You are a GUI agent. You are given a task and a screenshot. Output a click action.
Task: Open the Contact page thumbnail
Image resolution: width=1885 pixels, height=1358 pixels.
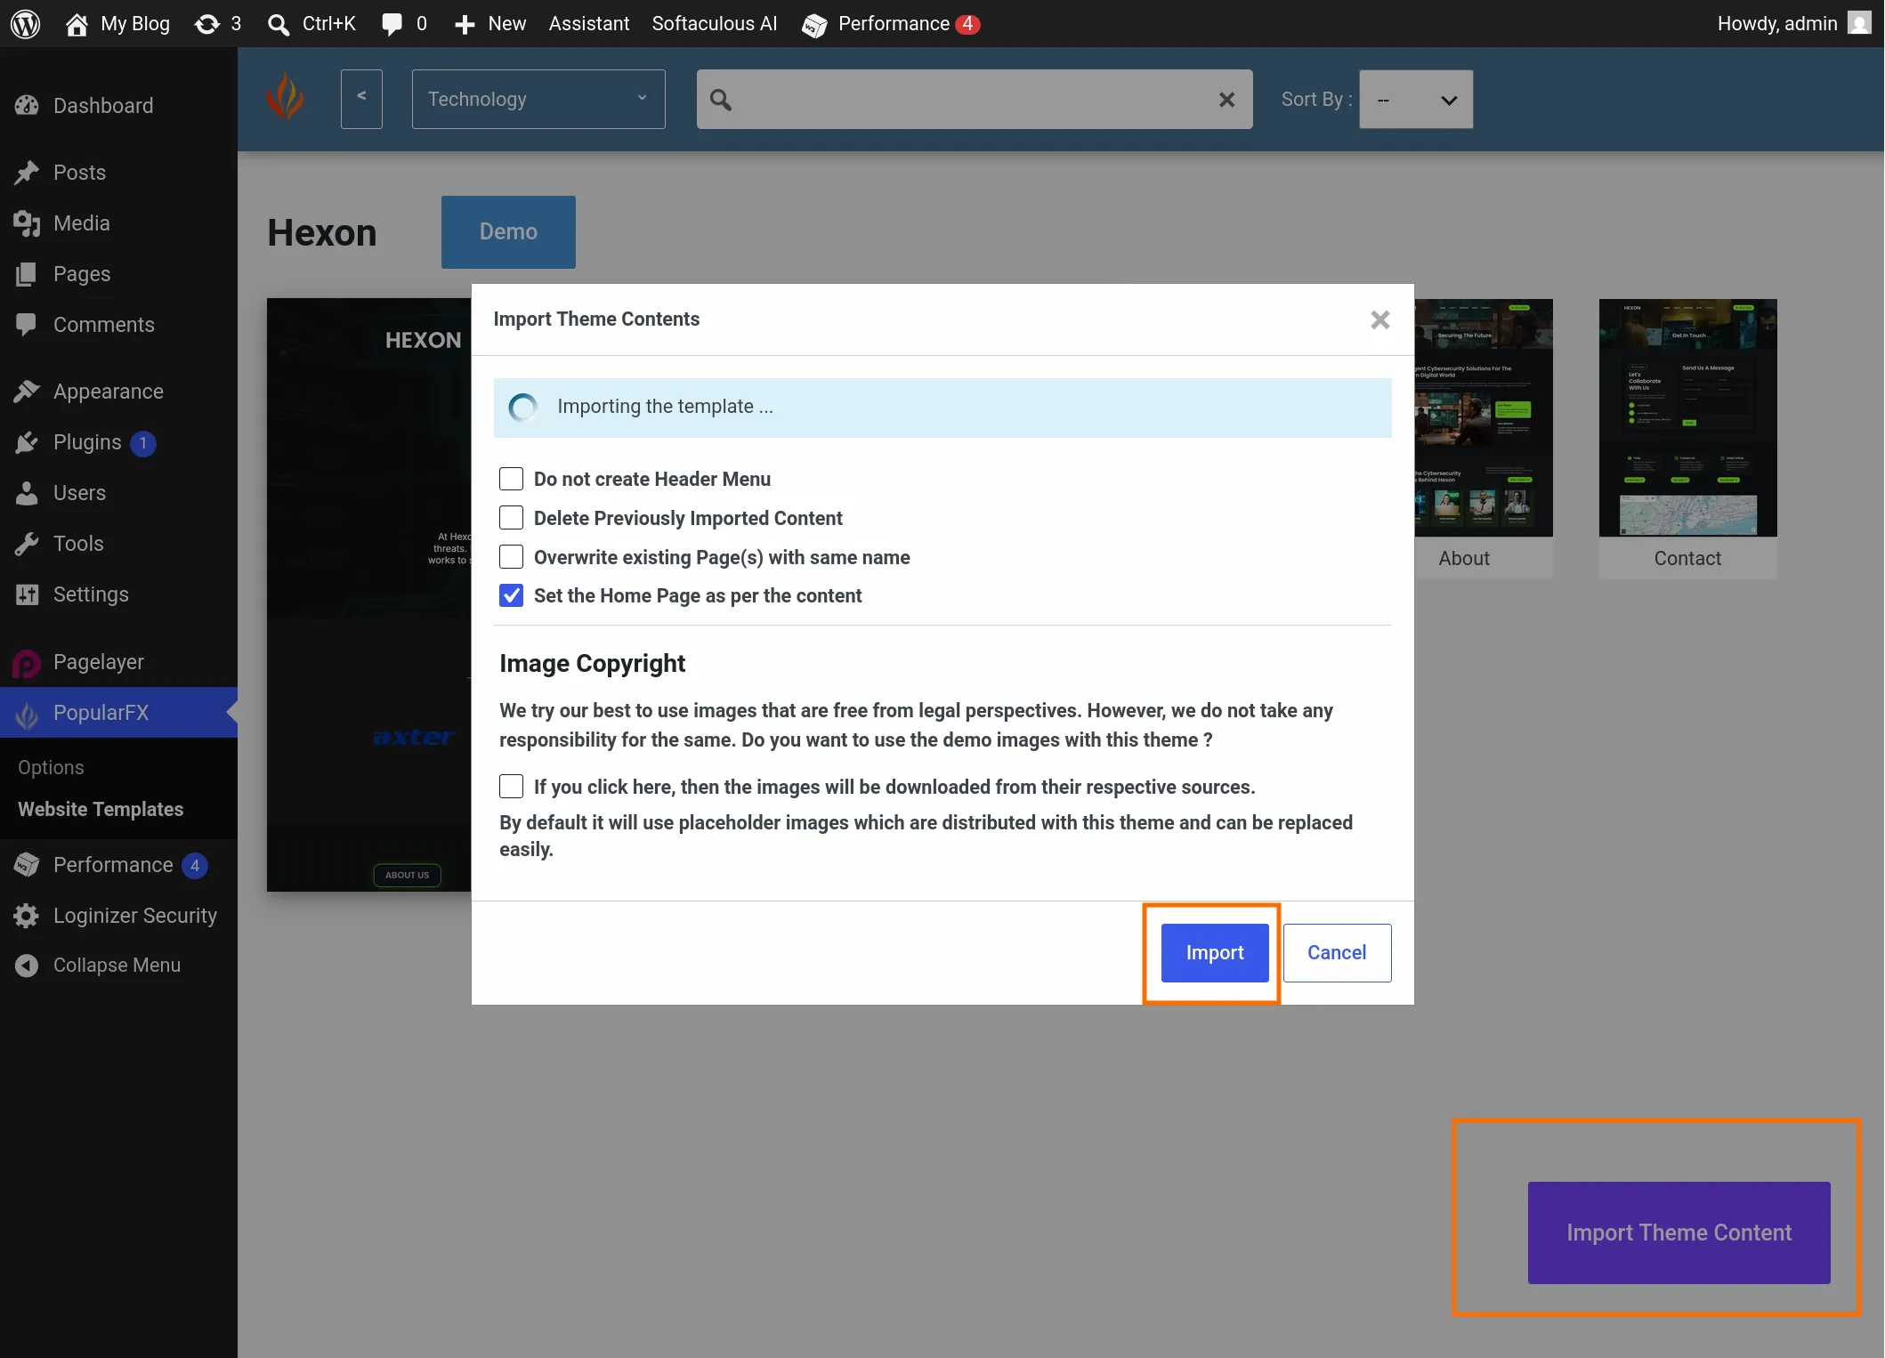tap(1687, 418)
